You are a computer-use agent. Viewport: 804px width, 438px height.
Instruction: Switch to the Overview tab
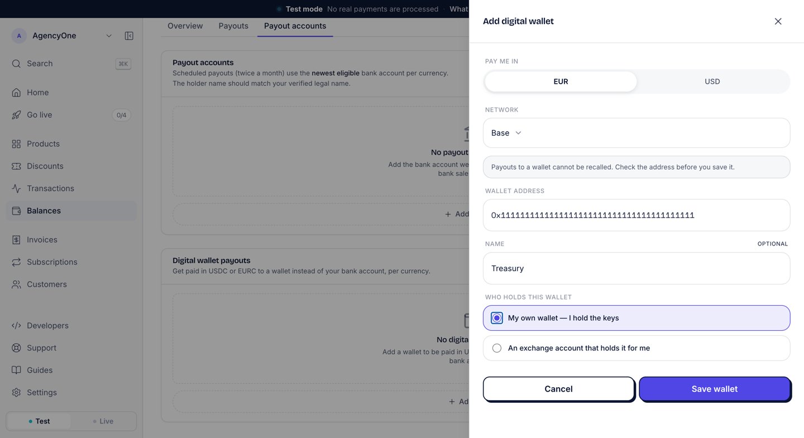click(185, 26)
